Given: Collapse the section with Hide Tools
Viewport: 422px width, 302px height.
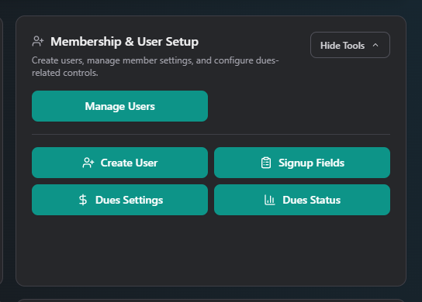Looking at the screenshot, I should pos(350,45).
